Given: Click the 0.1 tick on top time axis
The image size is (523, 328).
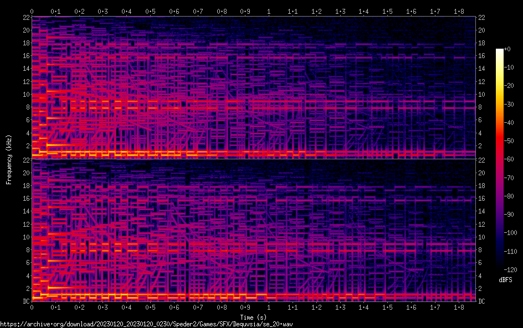Looking at the screenshot, I should (x=55, y=11).
